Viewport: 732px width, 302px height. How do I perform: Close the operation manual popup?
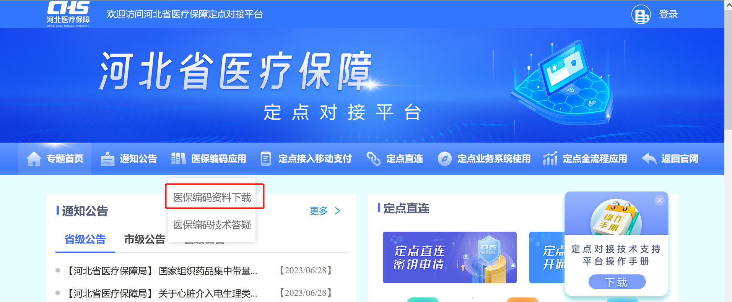pos(659,200)
